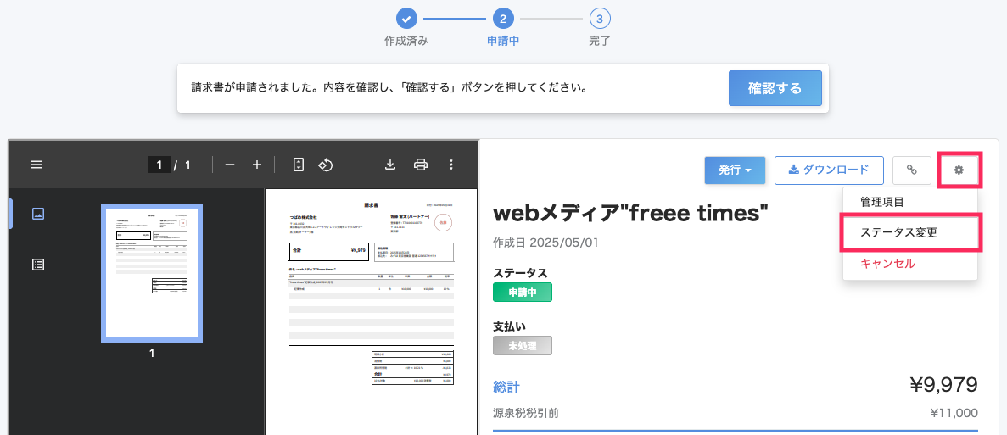Click the ¥9,979 total amount
1007x435 pixels.
pos(943,385)
